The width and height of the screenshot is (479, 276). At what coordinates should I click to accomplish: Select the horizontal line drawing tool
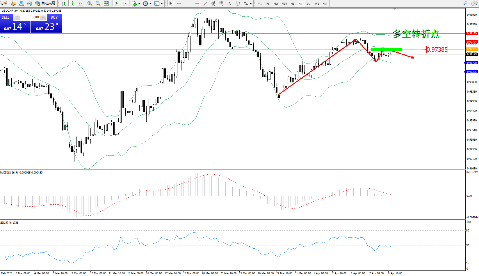click(197, 3)
